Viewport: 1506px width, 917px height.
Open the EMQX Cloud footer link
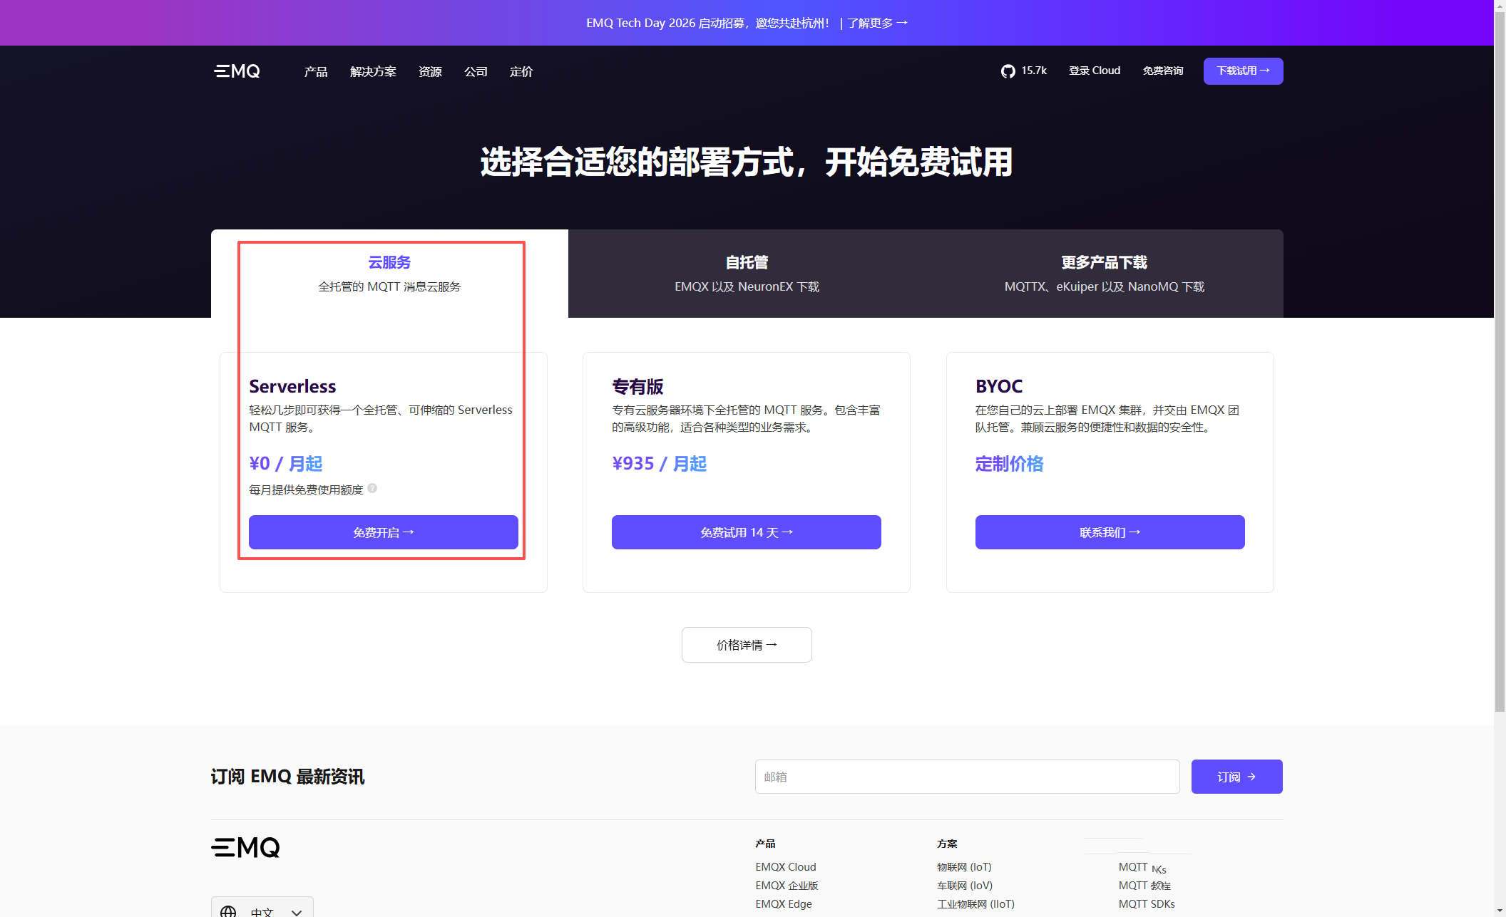click(x=786, y=866)
